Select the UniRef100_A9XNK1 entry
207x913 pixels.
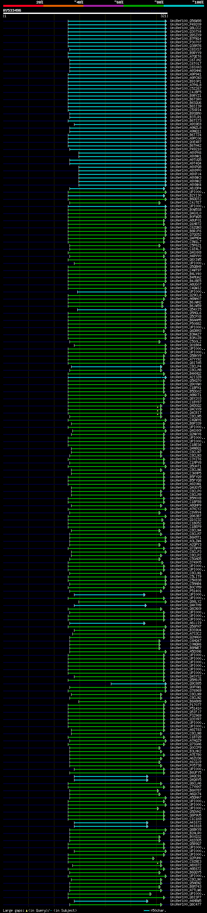tap(186, 156)
